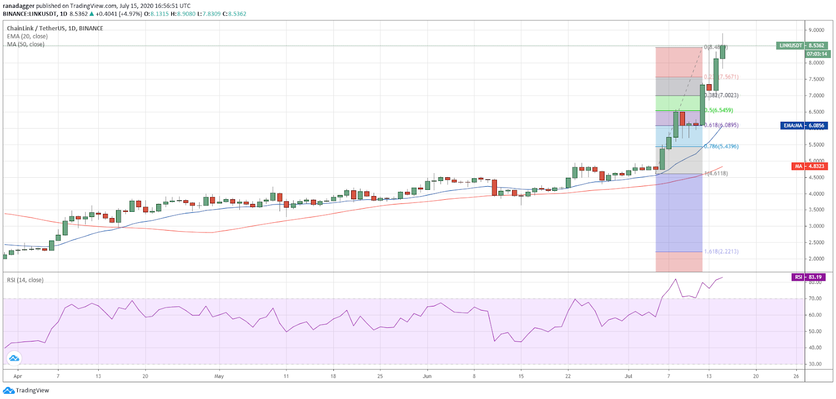Viewport: 836px width, 399px height.
Task: Select the low value L:7.8309 in header
Action: (208, 14)
